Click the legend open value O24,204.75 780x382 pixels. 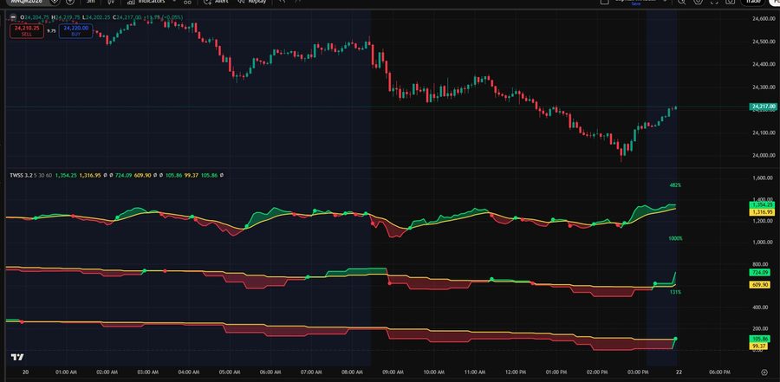click(33, 17)
